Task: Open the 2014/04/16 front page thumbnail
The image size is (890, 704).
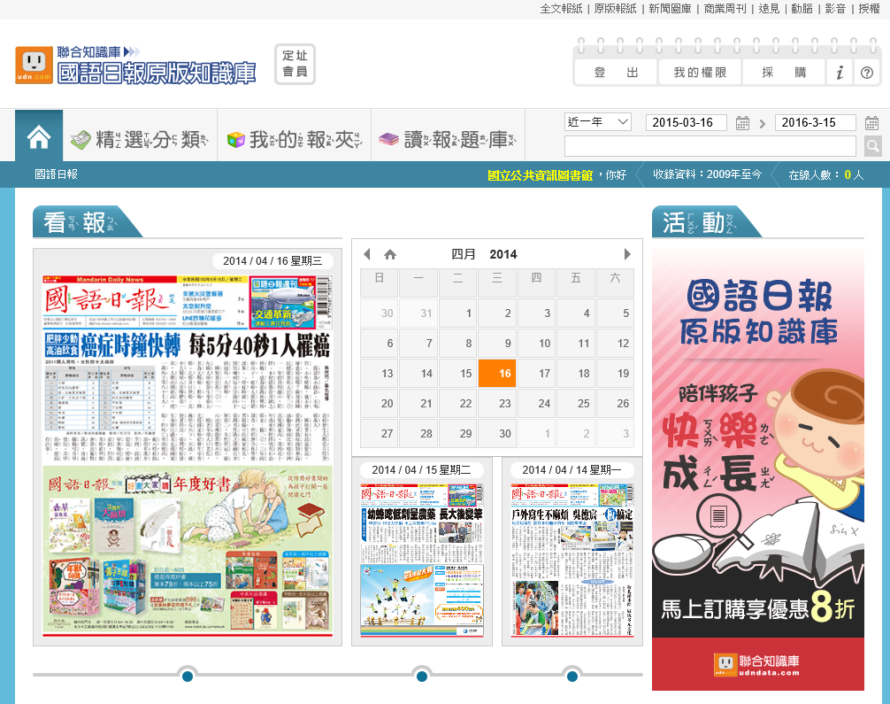Action: (188, 456)
